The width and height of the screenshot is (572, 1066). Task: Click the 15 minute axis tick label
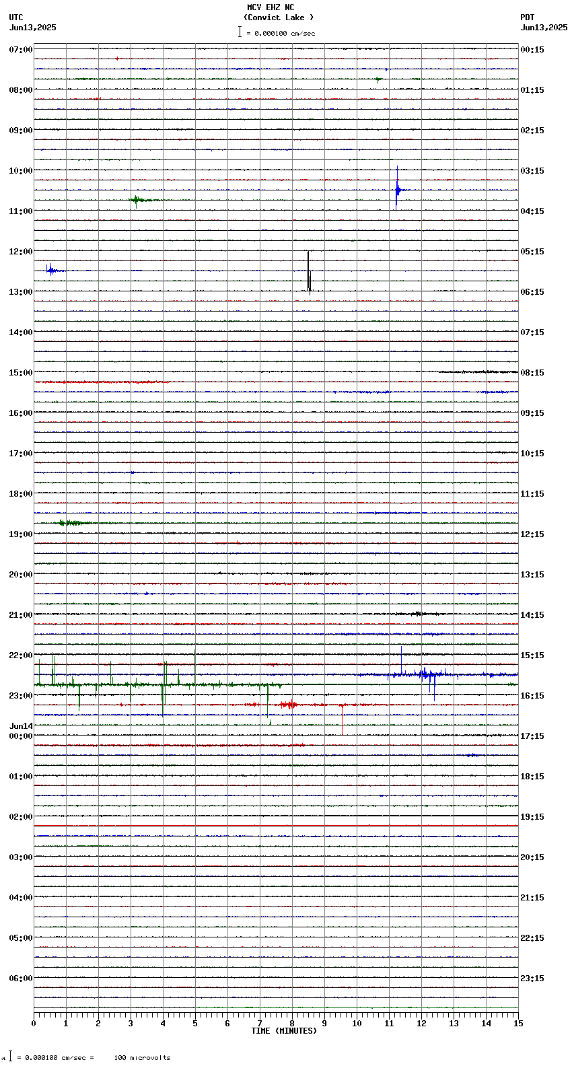pyautogui.click(x=518, y=1024)
